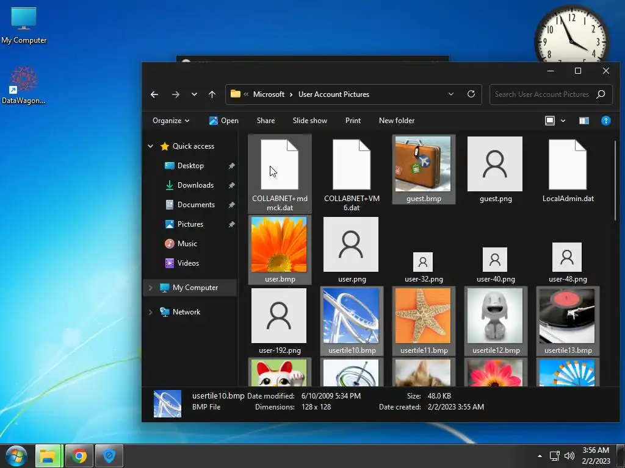Select Desktop in Quick access

click(190, 166)
